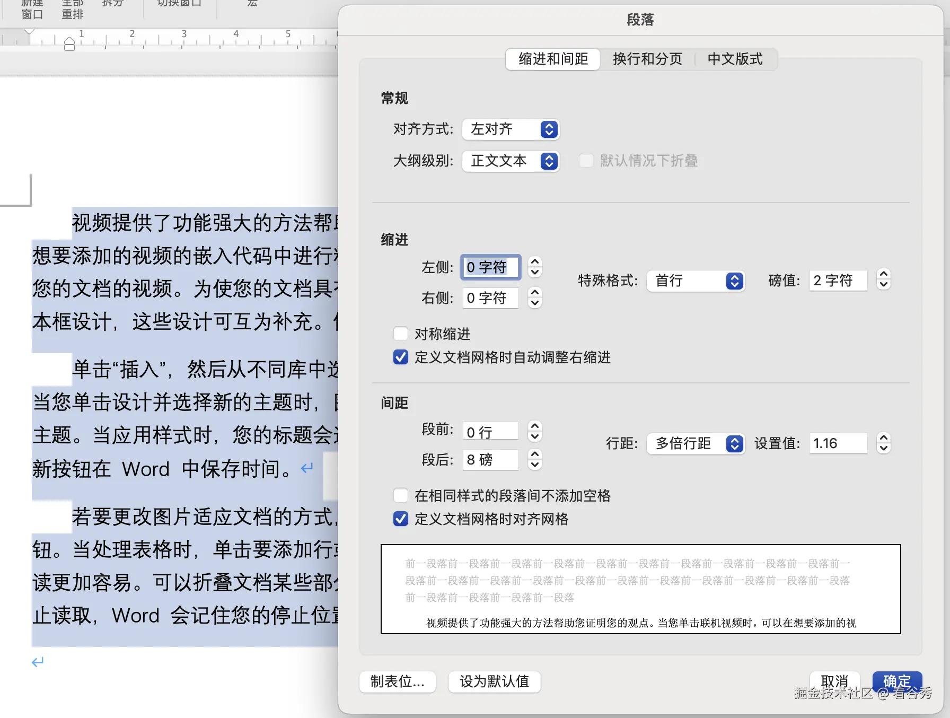
Task: Click the 段后 spacing stepper
Action: 535,459
